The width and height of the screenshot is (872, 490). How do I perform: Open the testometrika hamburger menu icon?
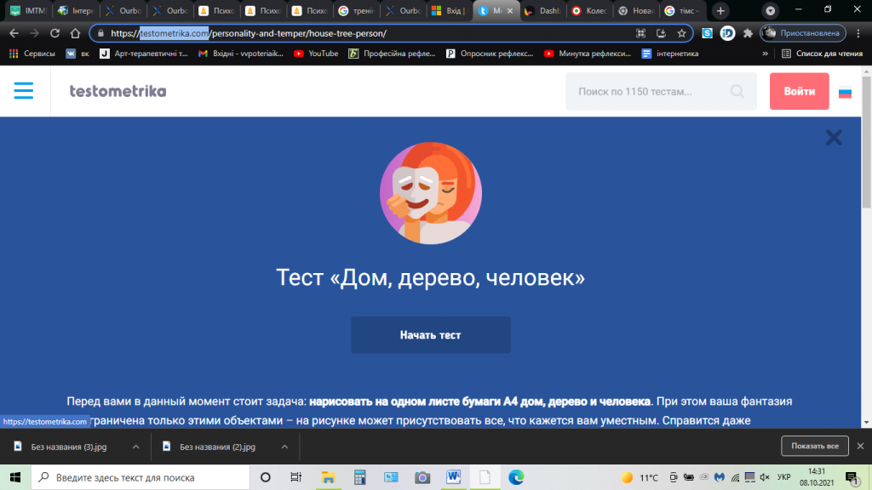25,91
